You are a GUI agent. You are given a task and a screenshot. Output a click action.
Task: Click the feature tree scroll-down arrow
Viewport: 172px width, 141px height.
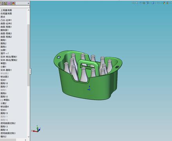29,137
